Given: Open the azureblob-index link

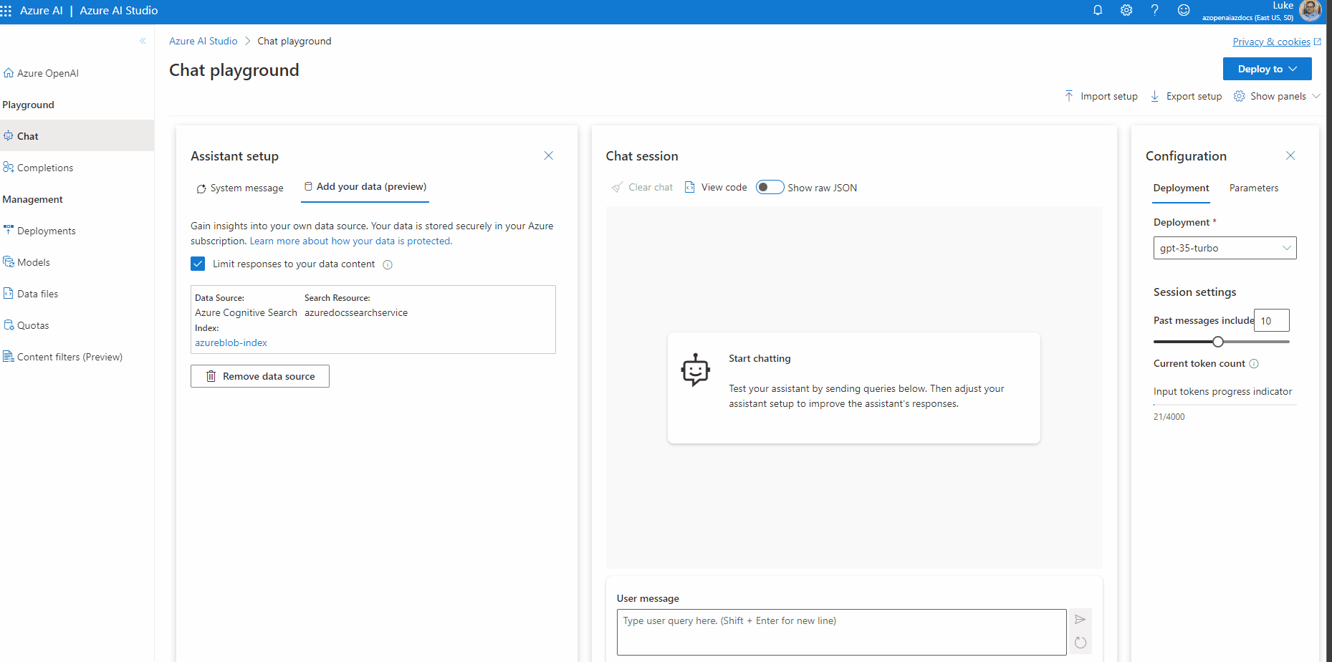Looking at the screenshot, I should (x=231, y=342).
